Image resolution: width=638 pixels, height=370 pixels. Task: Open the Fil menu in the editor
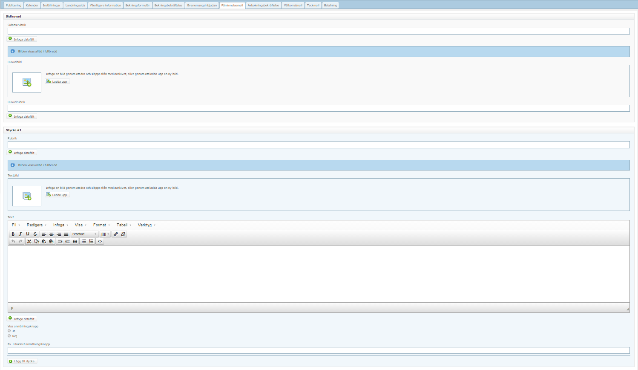(16, 225)
